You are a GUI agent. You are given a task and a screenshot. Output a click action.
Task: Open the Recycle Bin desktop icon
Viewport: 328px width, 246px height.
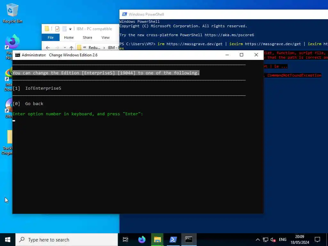coord(12,13)
